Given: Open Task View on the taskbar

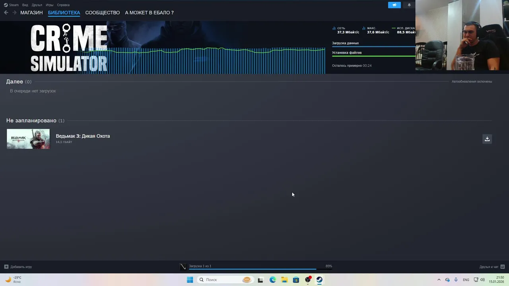Looking at the screenshot, I should point(260,280).
